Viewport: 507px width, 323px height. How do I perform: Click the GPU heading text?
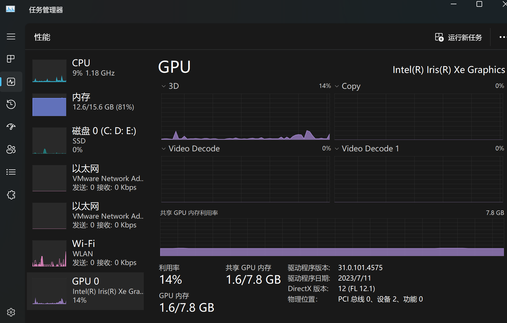point(174,67)
